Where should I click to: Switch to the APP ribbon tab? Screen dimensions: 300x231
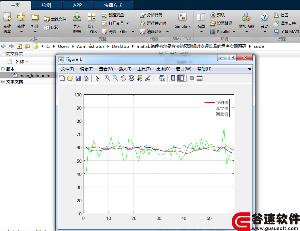click(x=77, y=5)
